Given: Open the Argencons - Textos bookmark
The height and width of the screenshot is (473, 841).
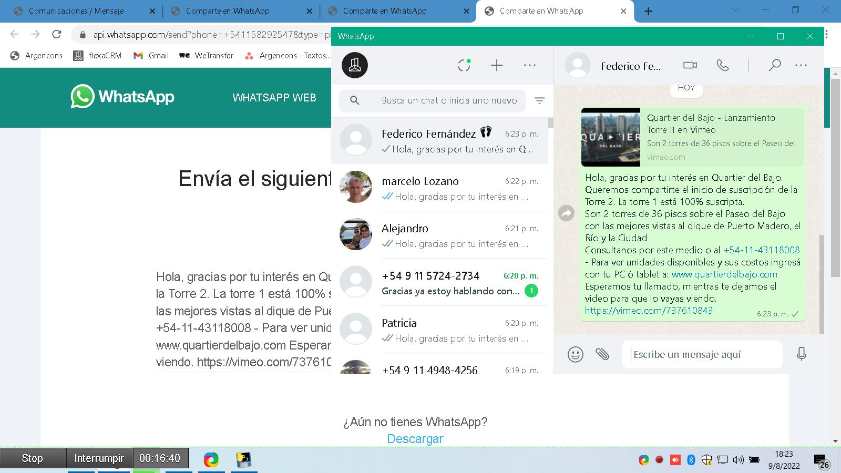Looking at the screenshot, I should pos(288,55).
